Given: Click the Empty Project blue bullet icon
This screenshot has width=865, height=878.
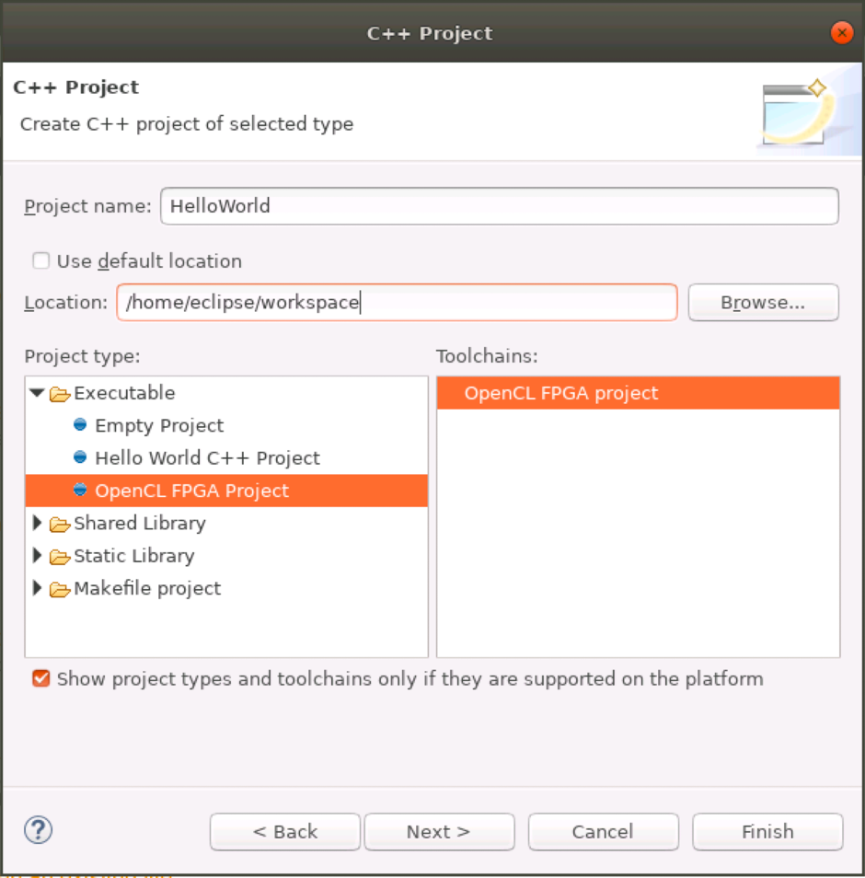Looking at the screenshot, I should (80, 425).
